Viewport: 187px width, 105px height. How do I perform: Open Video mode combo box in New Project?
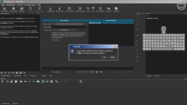(64, 30)
